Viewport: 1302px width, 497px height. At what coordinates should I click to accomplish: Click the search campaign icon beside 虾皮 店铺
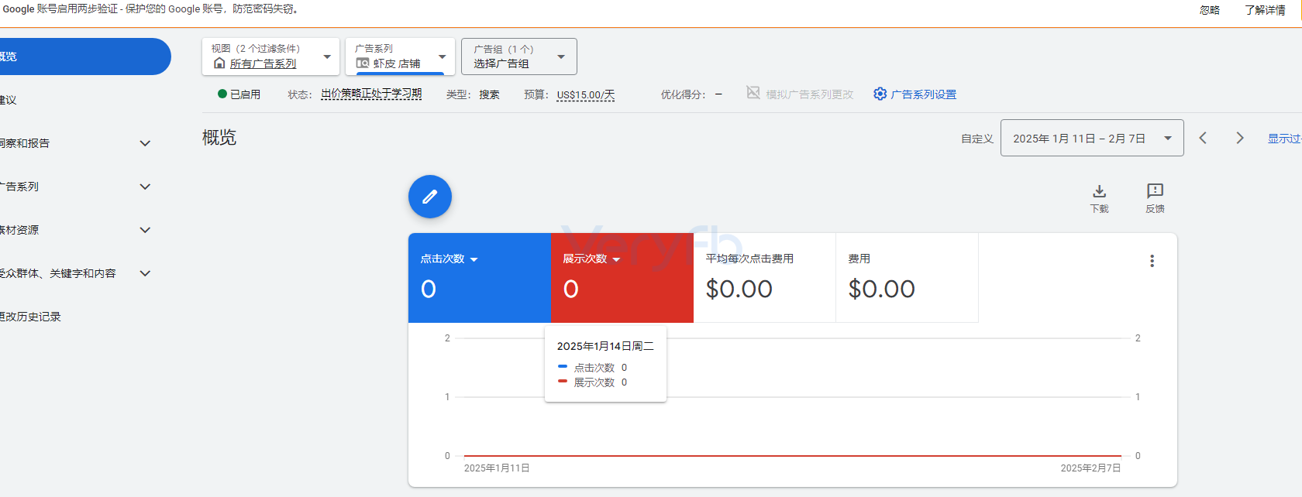[x=362, y=63]
